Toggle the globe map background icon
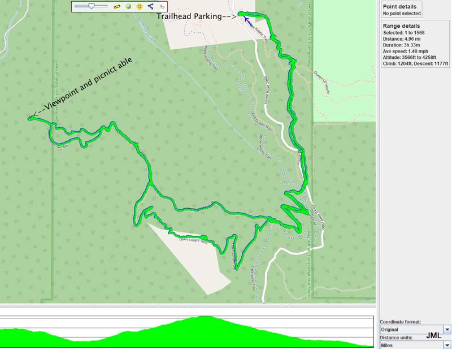The image size is (452, 349). [x=128, y=7]
